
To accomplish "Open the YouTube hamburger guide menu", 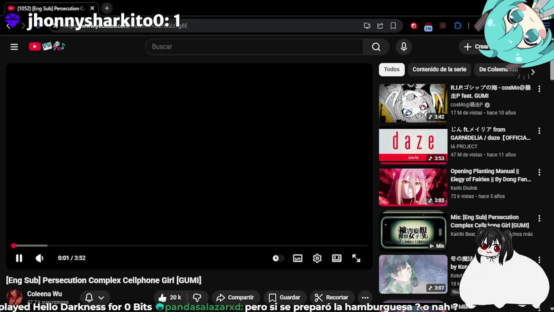I will [14, 47].
